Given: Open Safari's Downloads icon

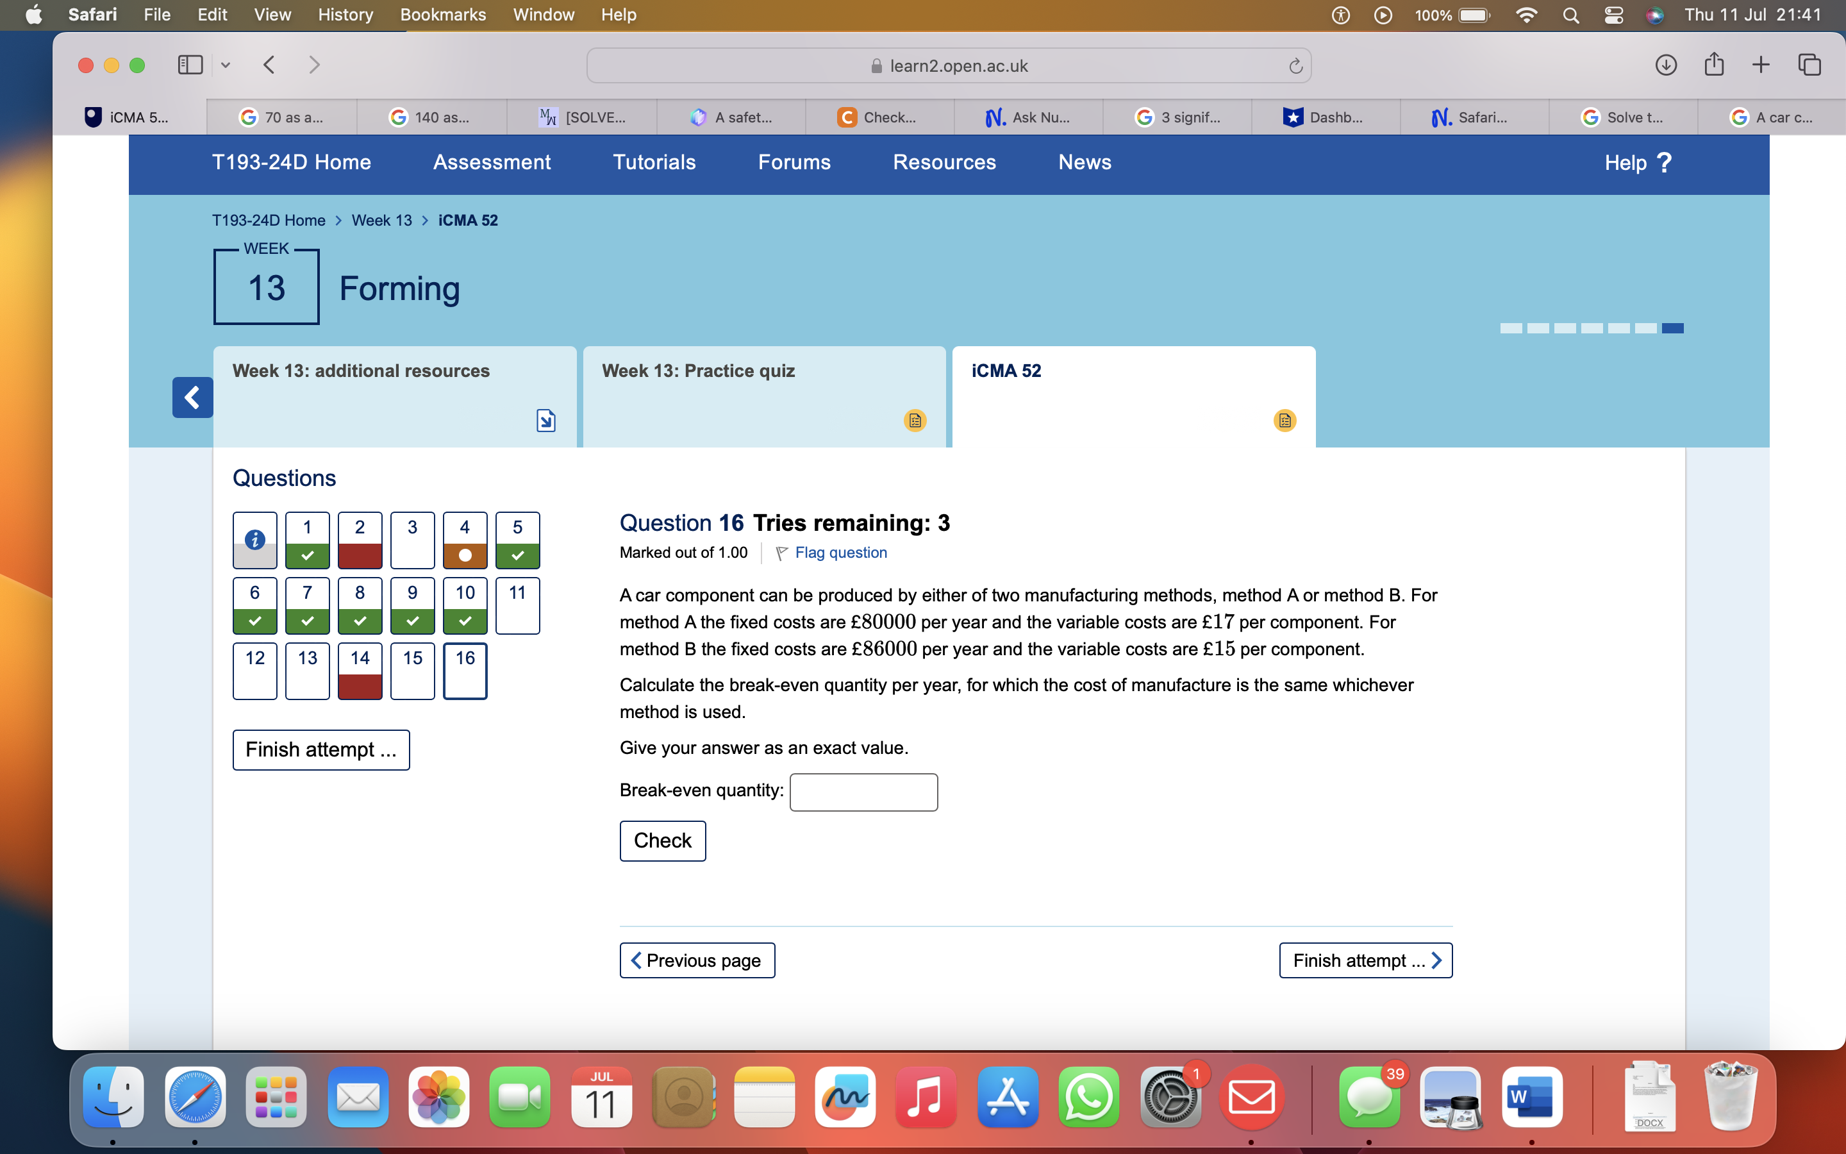Looking at the screenshot, I should (1666, 65).
